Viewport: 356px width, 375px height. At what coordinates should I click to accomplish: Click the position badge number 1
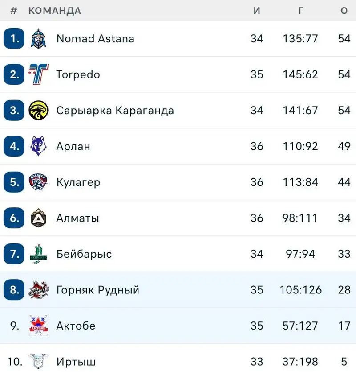click(x=14, y=39)
